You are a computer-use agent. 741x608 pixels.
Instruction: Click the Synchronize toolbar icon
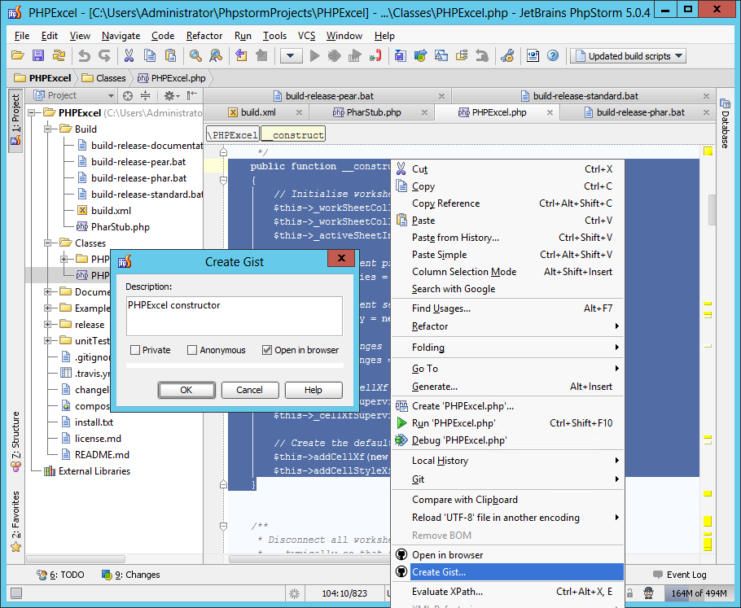[59, 55]
